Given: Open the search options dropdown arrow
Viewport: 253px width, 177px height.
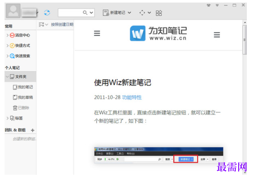Looking at the screenshot, I should pos(91,13).
